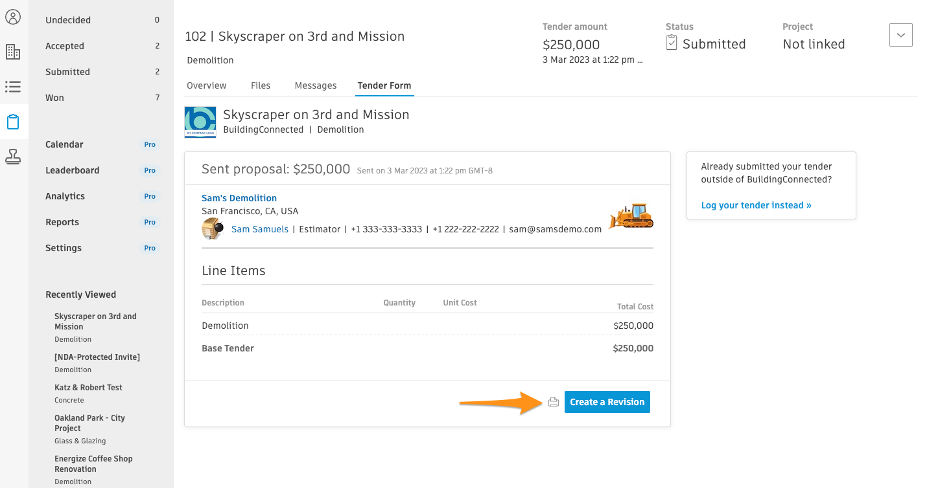Show Won tenders list
The height and width of the screenshot is (488, 927).
102,98
